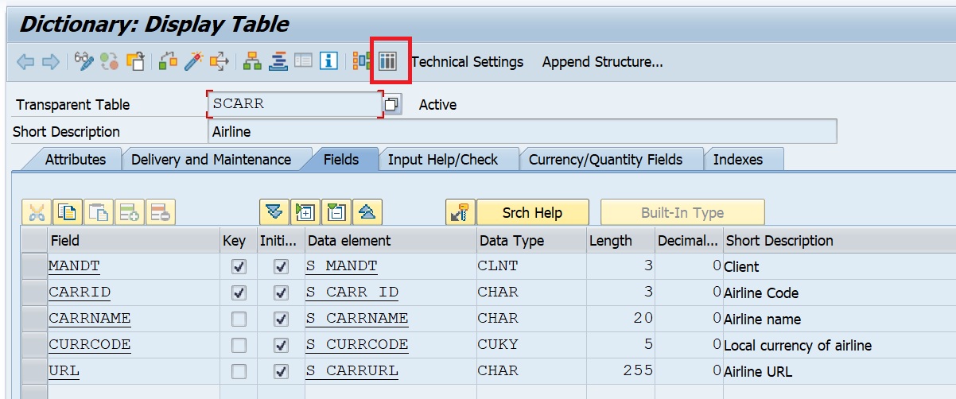The image size is (956, 399).
Task: Go forward with the right arrow icon
Action: [50, 61]
